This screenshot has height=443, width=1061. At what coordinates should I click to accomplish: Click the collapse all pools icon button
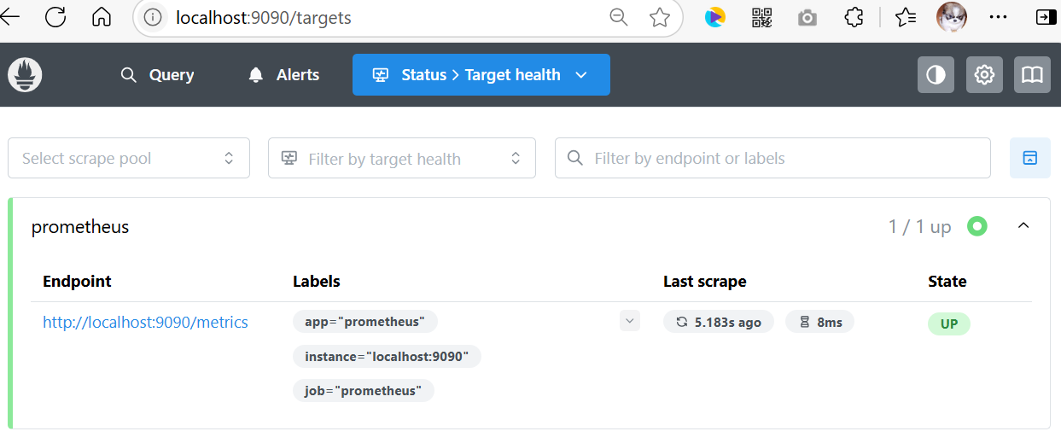1030,158
